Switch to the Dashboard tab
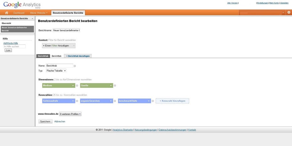 (x=19, y=13)
